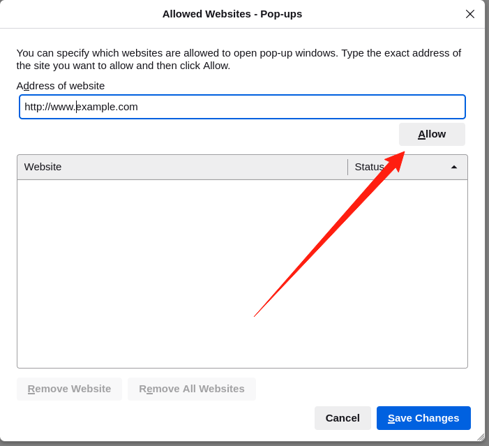Click the red arrow annotation over the list
This screenshot has width=489, height=446.
click(328, 234)
